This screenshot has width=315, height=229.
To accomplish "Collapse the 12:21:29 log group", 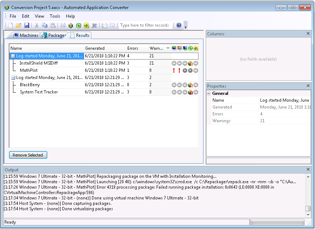I will click(13, 78).
